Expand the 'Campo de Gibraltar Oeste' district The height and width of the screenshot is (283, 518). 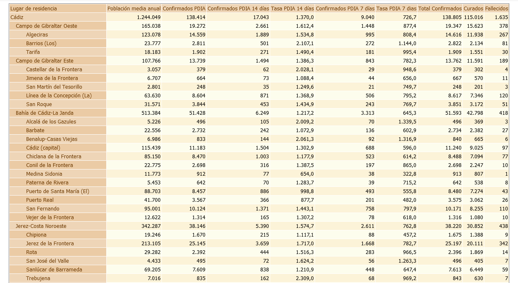point(46,26)
